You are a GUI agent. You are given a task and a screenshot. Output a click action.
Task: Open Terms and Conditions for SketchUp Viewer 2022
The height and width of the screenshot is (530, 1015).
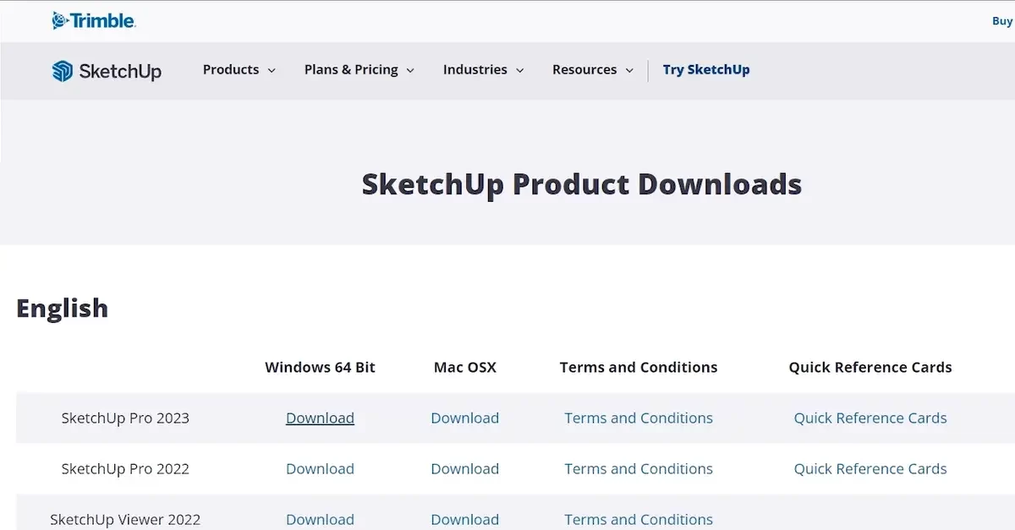(639, 519)
